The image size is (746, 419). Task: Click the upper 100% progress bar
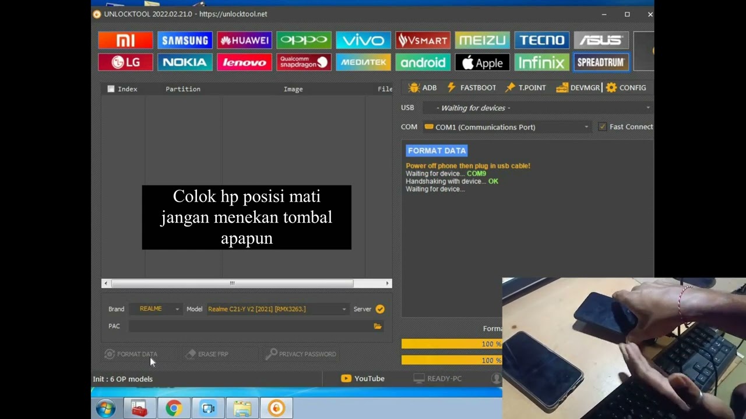click(452, 344)
